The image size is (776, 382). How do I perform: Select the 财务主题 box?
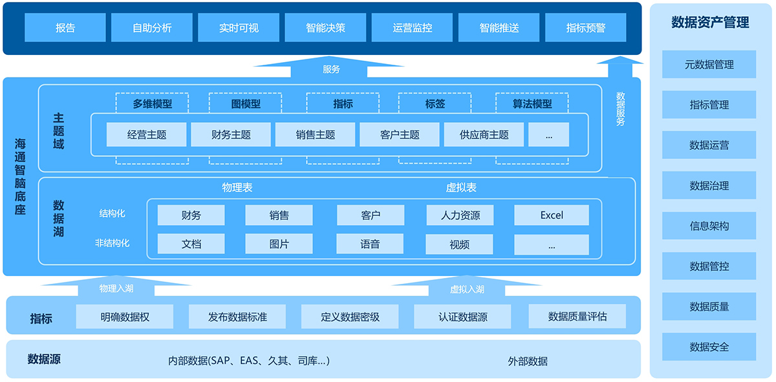pos(231,134)
